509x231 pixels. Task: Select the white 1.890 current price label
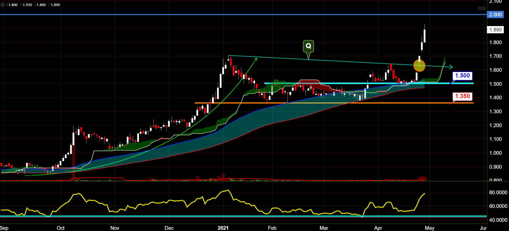click(x=495, y=30)
